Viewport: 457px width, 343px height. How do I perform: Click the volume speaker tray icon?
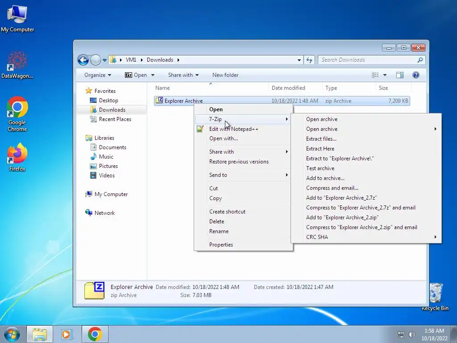[x=412, y=335]
